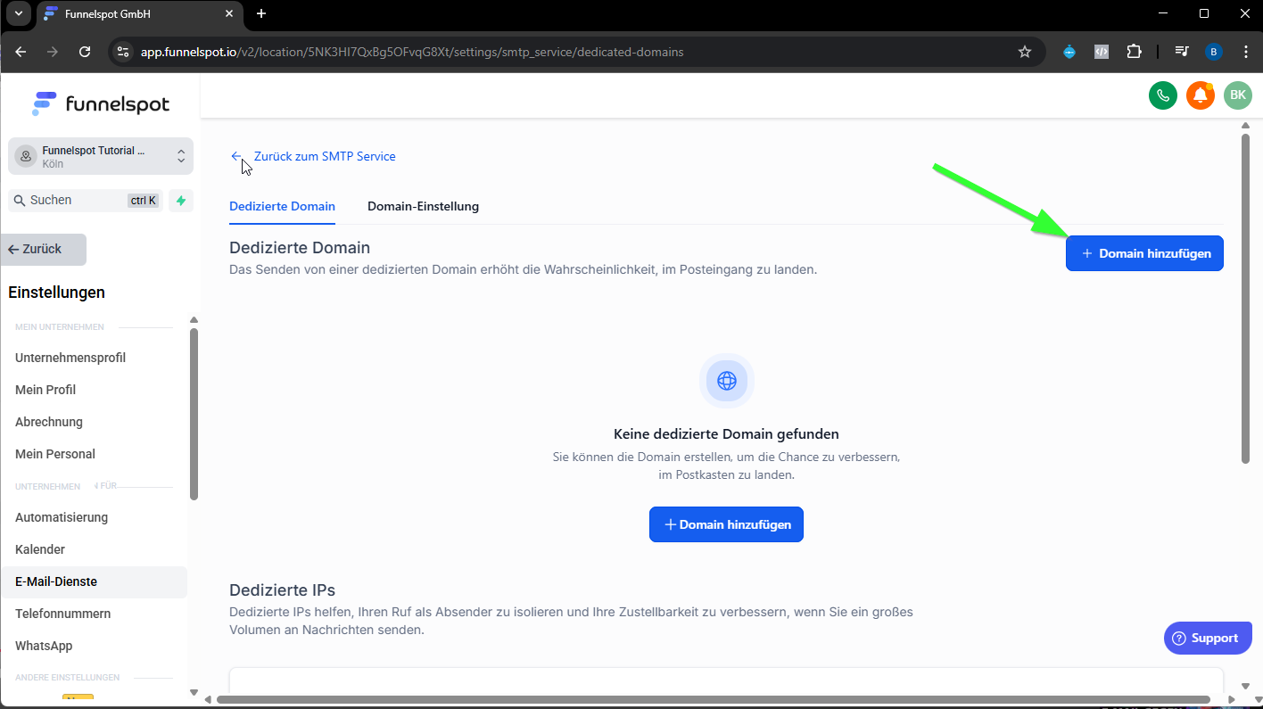Click the green lightning quick actions icon
Viewport: 1263px width, 709px height.
[x=181, y=201]
